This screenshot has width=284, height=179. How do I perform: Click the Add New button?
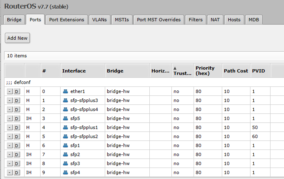point(17,38)
